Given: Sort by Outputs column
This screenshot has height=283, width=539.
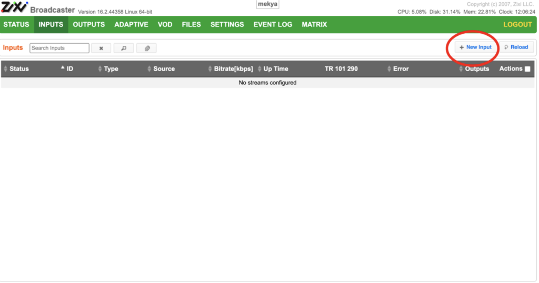Looking at the screenshot, I should (477, 69).
